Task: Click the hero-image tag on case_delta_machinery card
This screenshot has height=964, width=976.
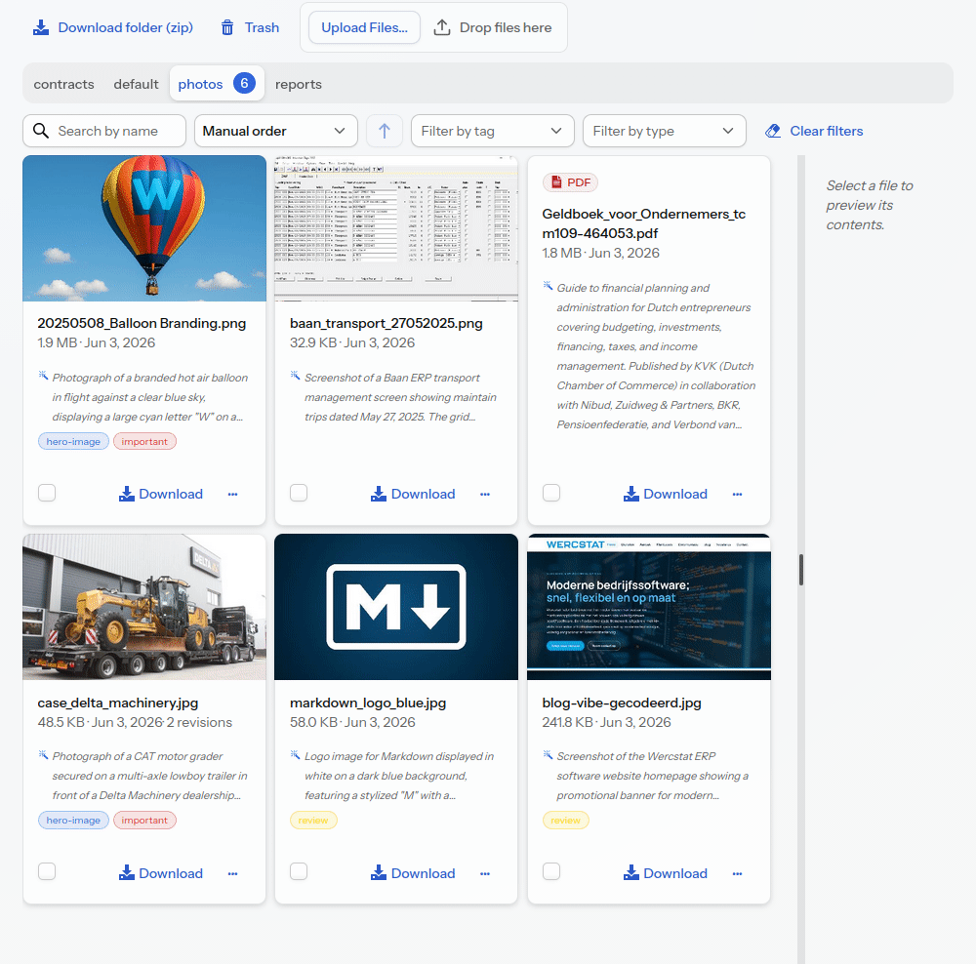Action: click(x=73, y=821)
